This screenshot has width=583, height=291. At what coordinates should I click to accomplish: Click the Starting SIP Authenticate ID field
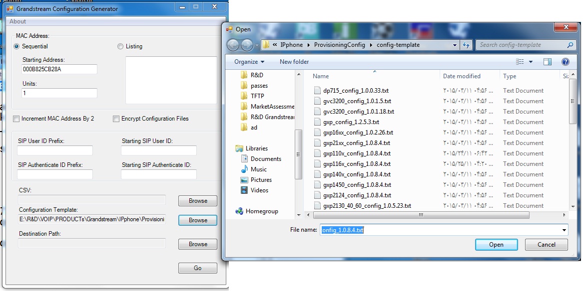[x=159, y=174]
